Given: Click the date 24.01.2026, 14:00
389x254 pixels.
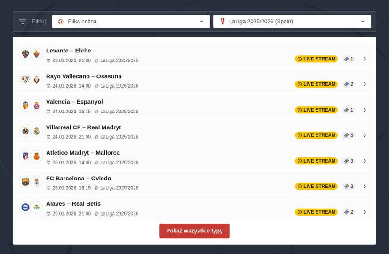Looking at the screenshot, I should pyautogui.click(x=71, y=86).
